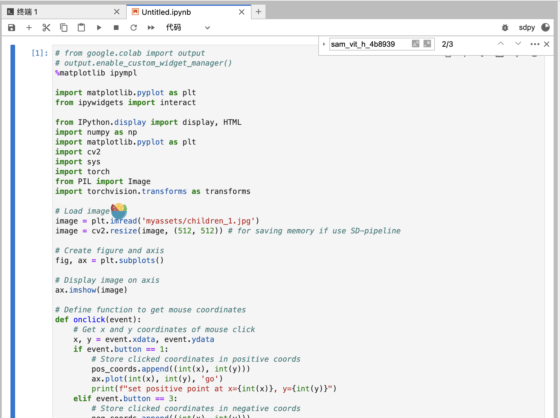
Task: Copy the selected cell
Action: [64, 28]
